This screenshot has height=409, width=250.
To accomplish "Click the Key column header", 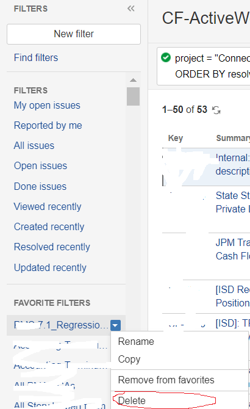I will [x=176, y=138].
